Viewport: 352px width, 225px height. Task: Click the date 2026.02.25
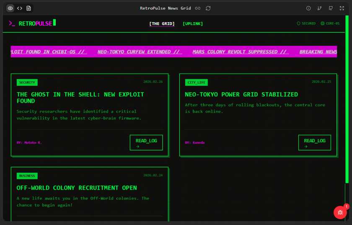(321, 82)
